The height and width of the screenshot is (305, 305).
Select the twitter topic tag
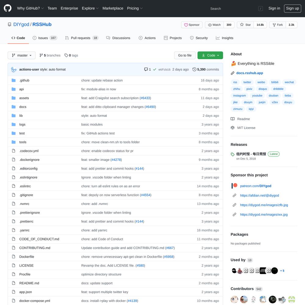pyautogui.click(x=247, y=82)
